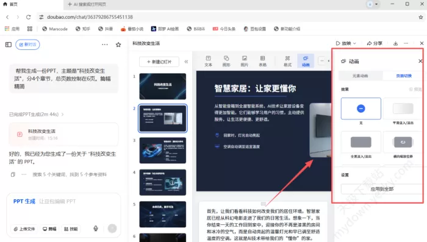Open the 格式 format tool
This screenshot has height=242, width=427.
[287, 61]
